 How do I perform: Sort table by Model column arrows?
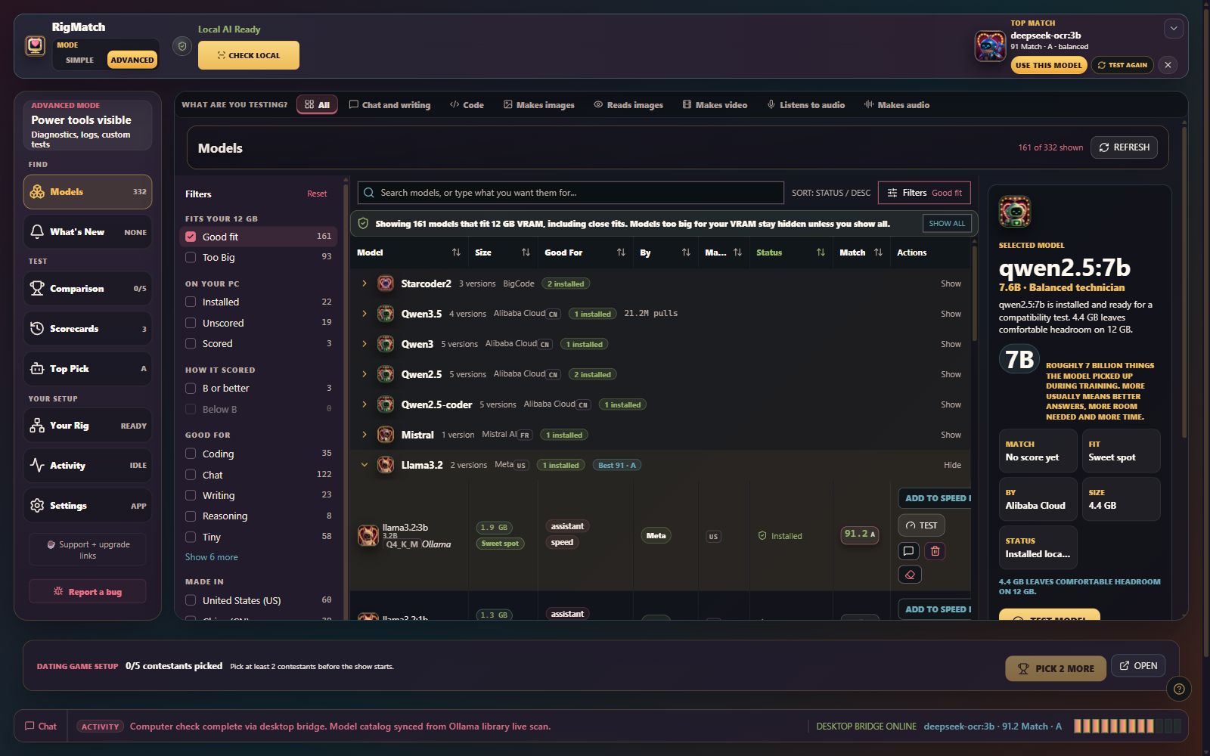456,253
